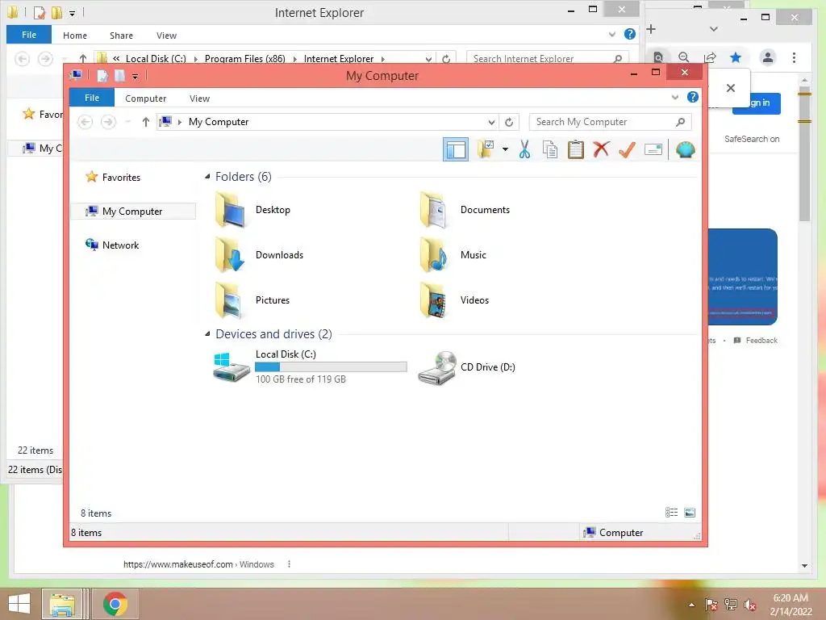Click Local Disk (C:) in Internet Explorer address path
The image size is (826, 620).
(x=156, y=58)
